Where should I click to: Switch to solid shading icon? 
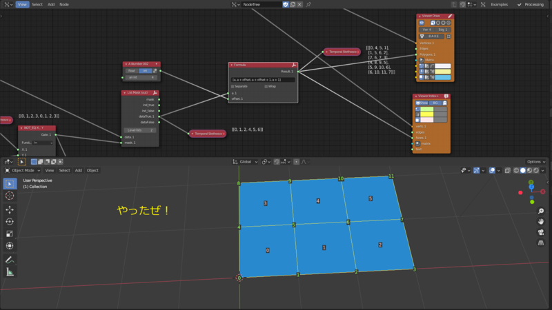(x=523, y=170)
